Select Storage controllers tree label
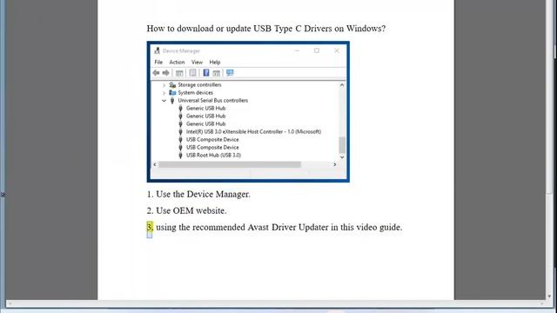 click(x=199, y=85)
